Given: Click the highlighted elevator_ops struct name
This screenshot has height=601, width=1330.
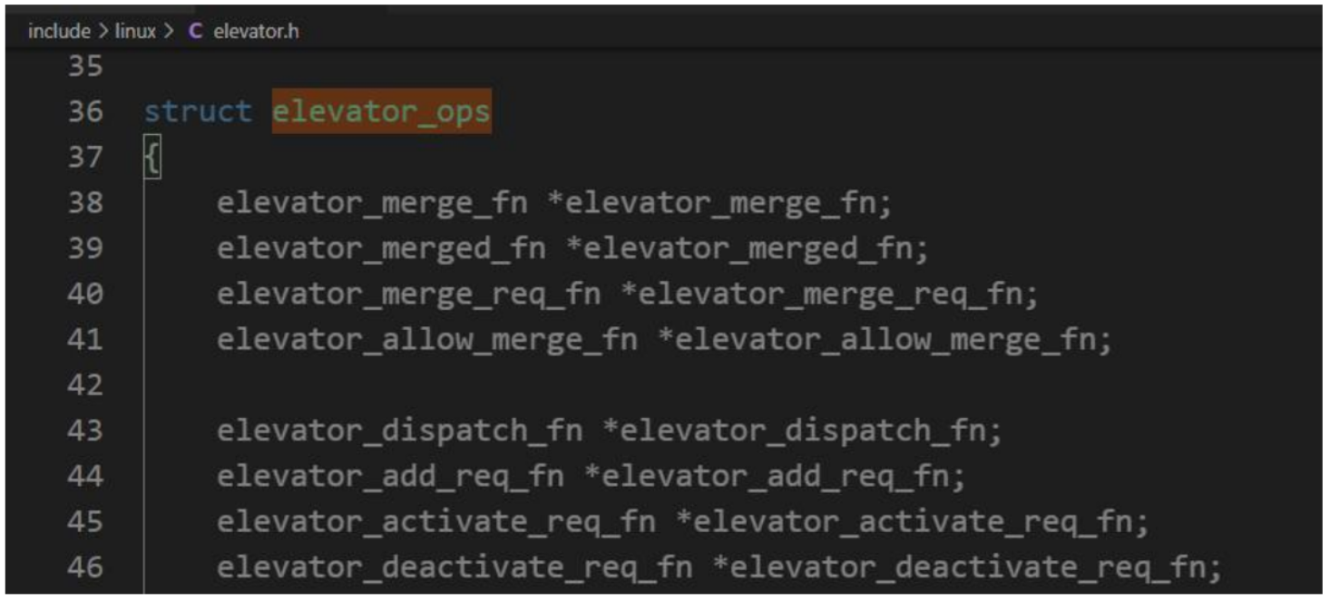Looking at the screenshot, I should click(382, 111).
